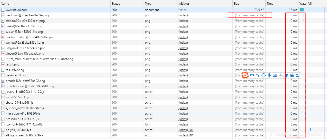Open the (index) initiator link for hotsearch-8f112f3361.js
327x139 pixels.
pos(183,119)
